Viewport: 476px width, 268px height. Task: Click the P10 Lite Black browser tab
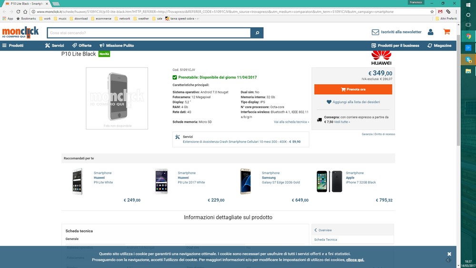26,4
